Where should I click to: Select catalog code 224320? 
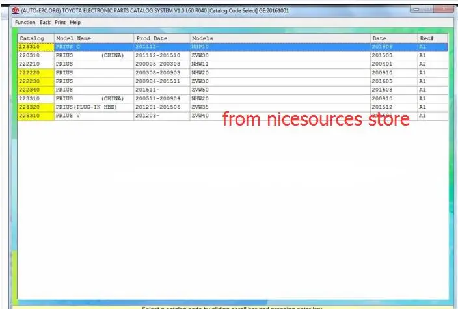point(36,107)
